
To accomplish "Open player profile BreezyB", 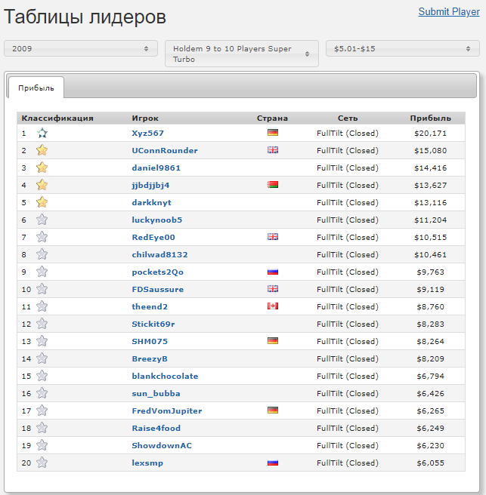I will click(150, 359).
